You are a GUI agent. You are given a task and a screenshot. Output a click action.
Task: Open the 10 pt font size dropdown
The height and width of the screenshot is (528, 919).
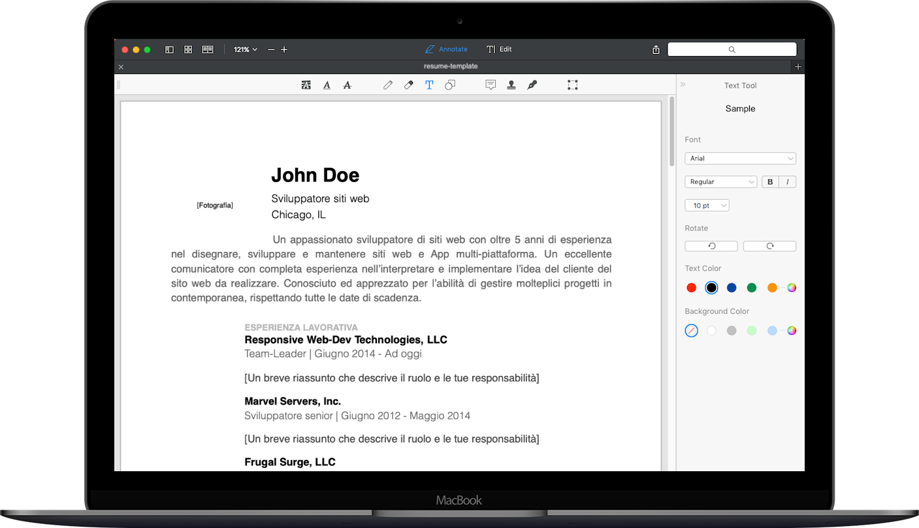coord(707,206)
